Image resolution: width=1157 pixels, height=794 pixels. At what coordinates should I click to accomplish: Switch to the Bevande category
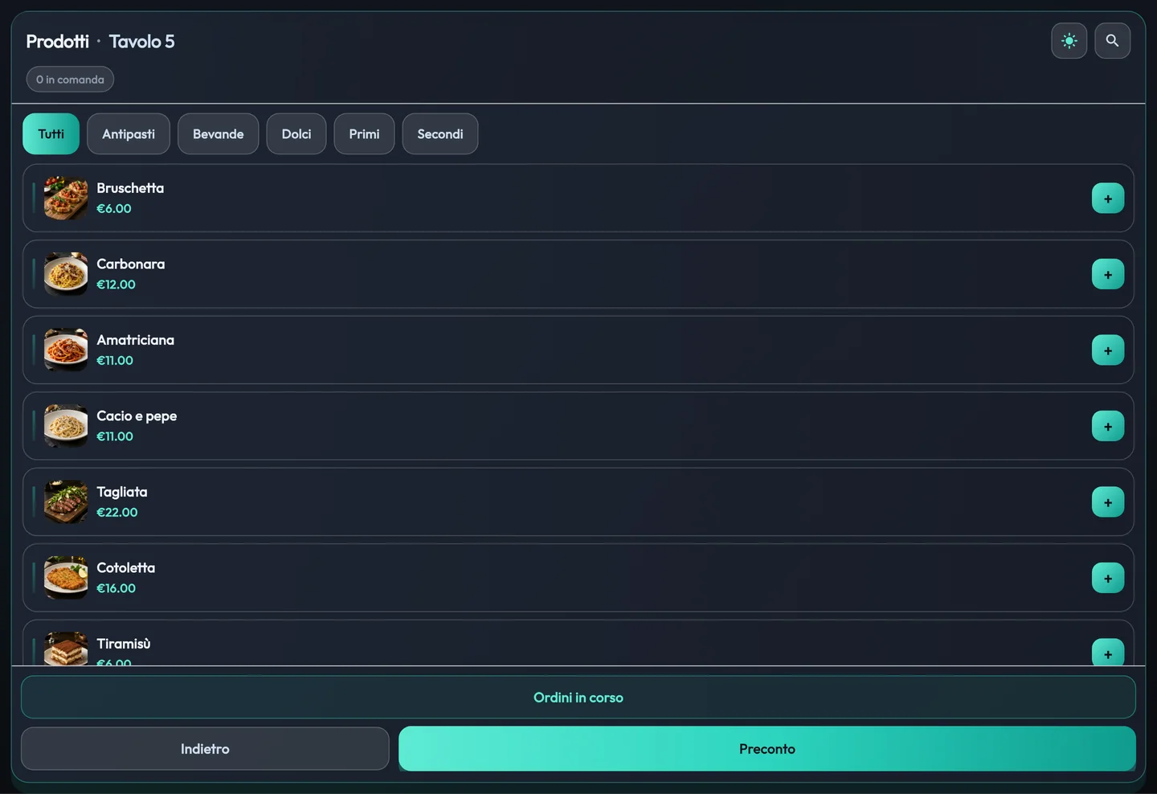coord(218,134)
